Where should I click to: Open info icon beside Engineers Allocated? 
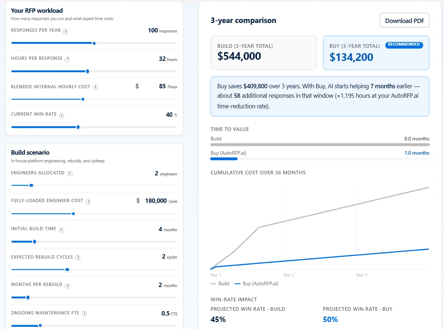(x=70, y=174)
